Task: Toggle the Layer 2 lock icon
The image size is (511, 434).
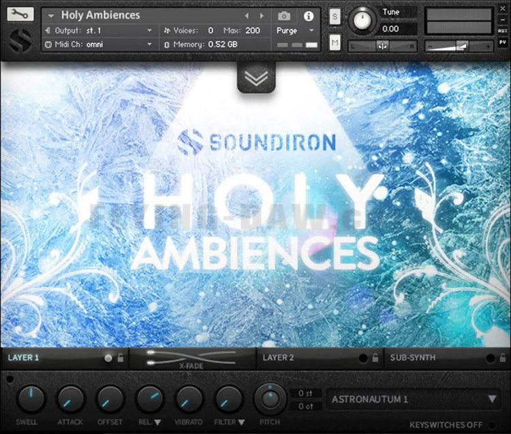Action: tap(375, 358)
